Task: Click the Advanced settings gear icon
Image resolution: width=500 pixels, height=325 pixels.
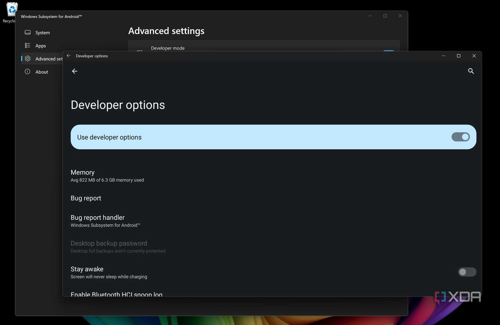Action: [28, 59]
